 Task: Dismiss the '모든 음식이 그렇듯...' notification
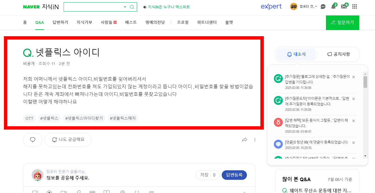click(x=353, y=121)
